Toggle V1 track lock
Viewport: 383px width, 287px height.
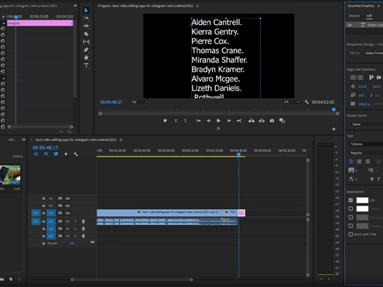(44, 213)
